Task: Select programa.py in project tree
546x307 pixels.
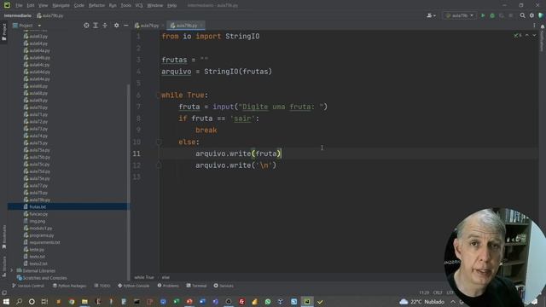Action: click(42, 235)
